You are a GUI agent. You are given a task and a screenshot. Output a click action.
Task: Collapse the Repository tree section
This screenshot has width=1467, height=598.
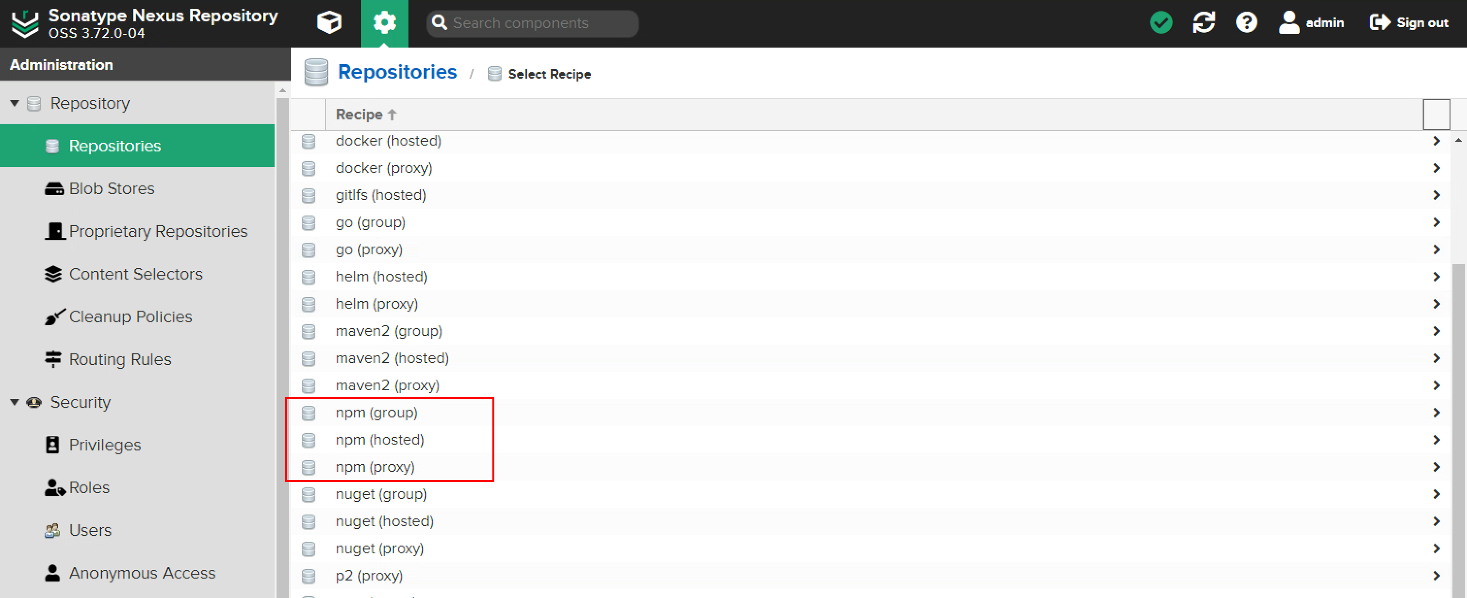[15, 103]
